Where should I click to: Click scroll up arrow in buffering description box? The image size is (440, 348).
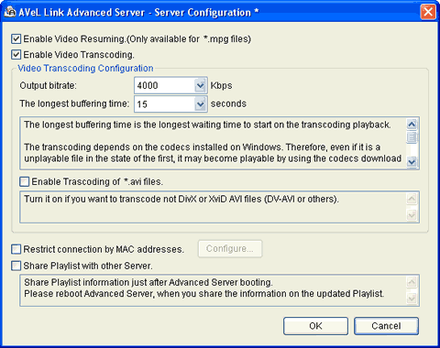tap(412, 125)
